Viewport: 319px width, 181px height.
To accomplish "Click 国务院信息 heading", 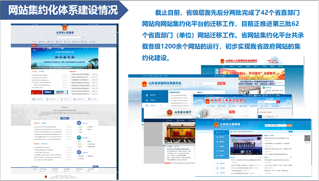I will 73,71.
